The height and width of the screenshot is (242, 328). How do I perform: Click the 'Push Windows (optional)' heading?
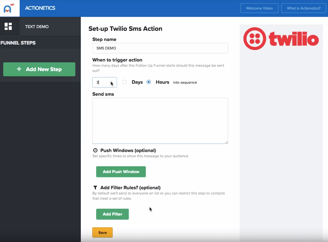(128, 150)
